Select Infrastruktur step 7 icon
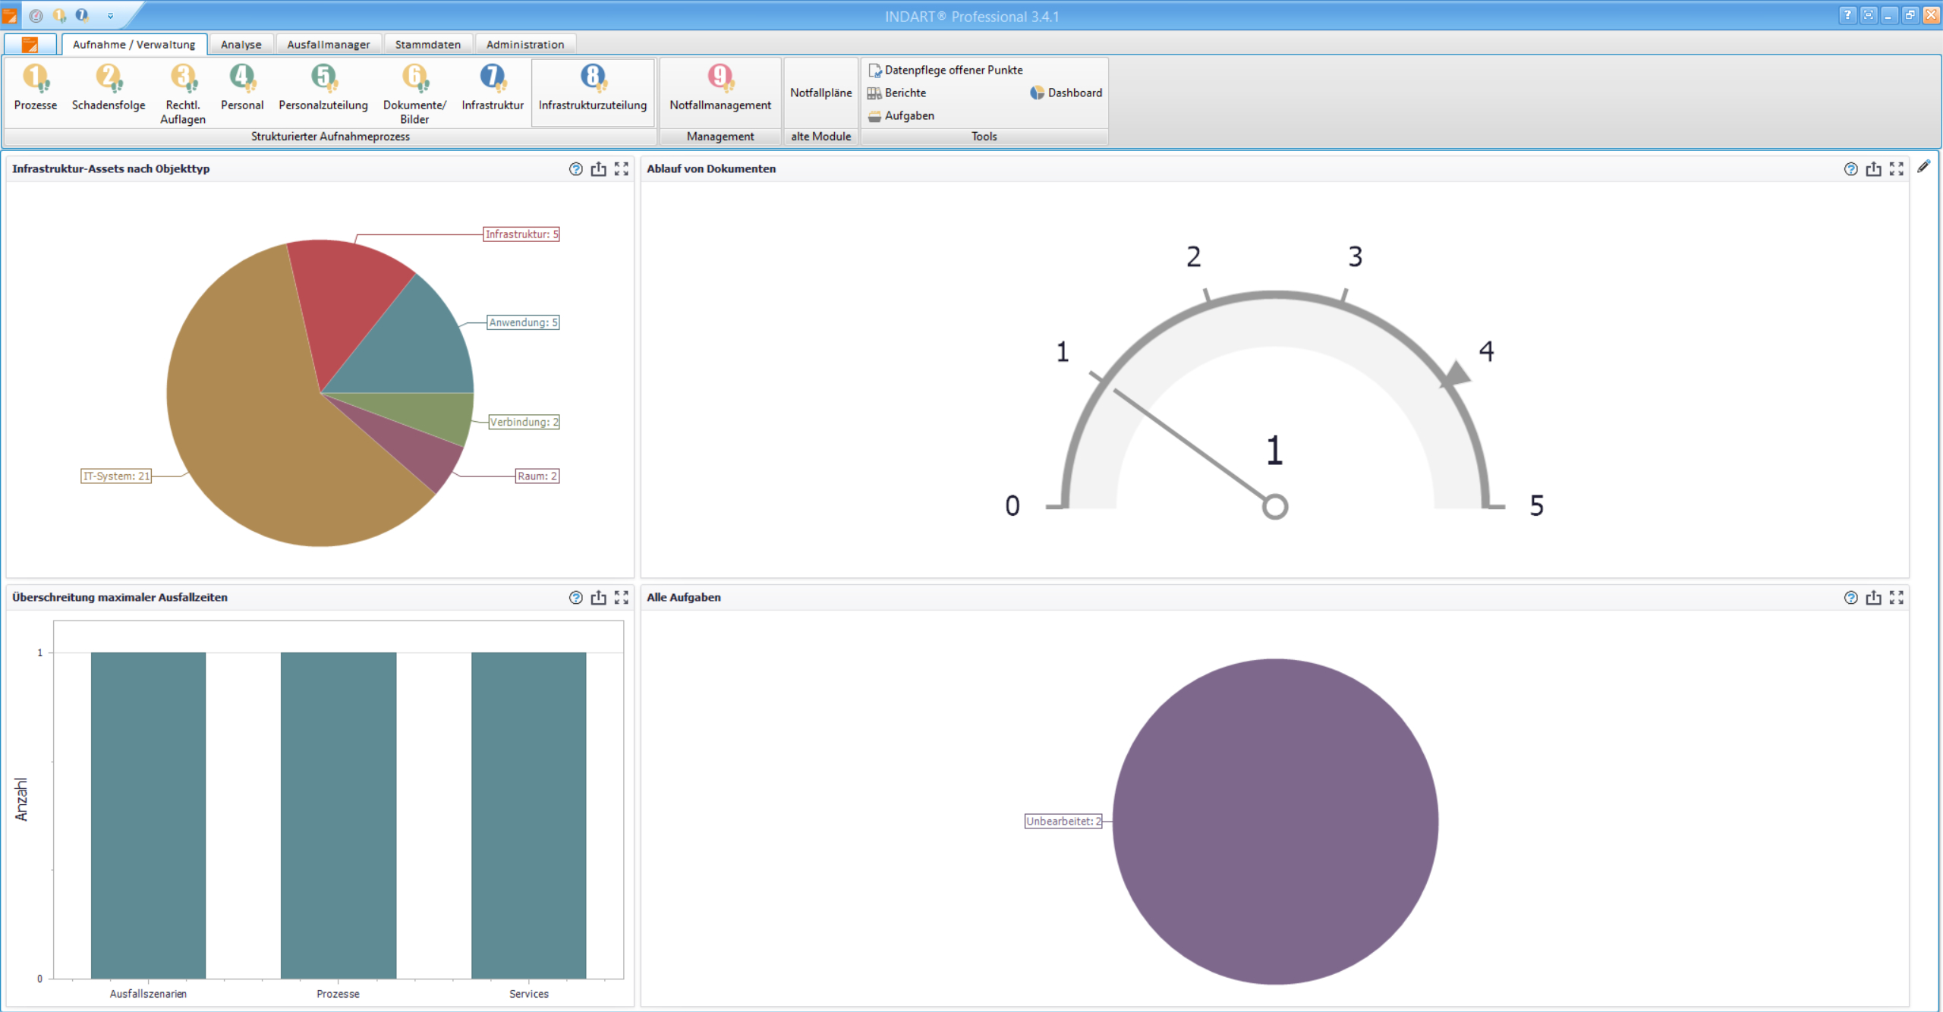1943x1012 pixels. coord(492,77)
